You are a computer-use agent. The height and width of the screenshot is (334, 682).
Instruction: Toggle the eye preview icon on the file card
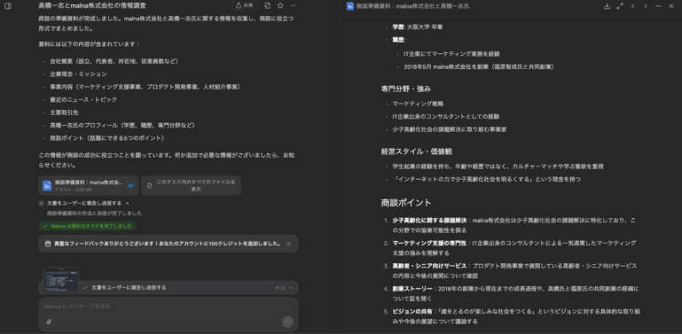130,185
